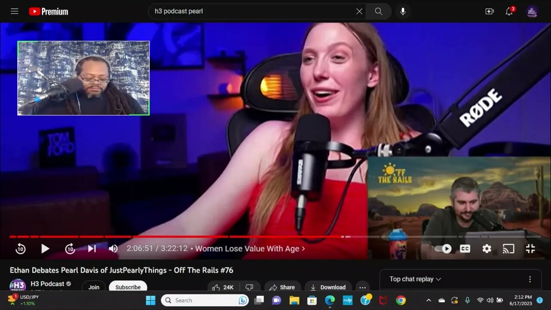Seek on the red video progress bar
This screenshot has height=310, width=551.
click(x=275, y=236)
